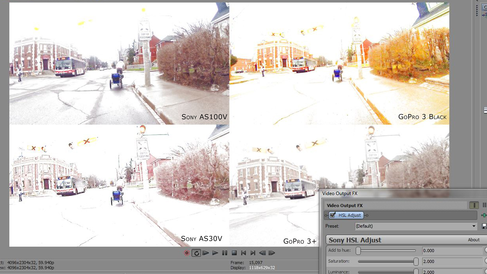Go to Start of project
This screenshot has height=274, width=487.
pyautogui.click(x=243, y=253)
